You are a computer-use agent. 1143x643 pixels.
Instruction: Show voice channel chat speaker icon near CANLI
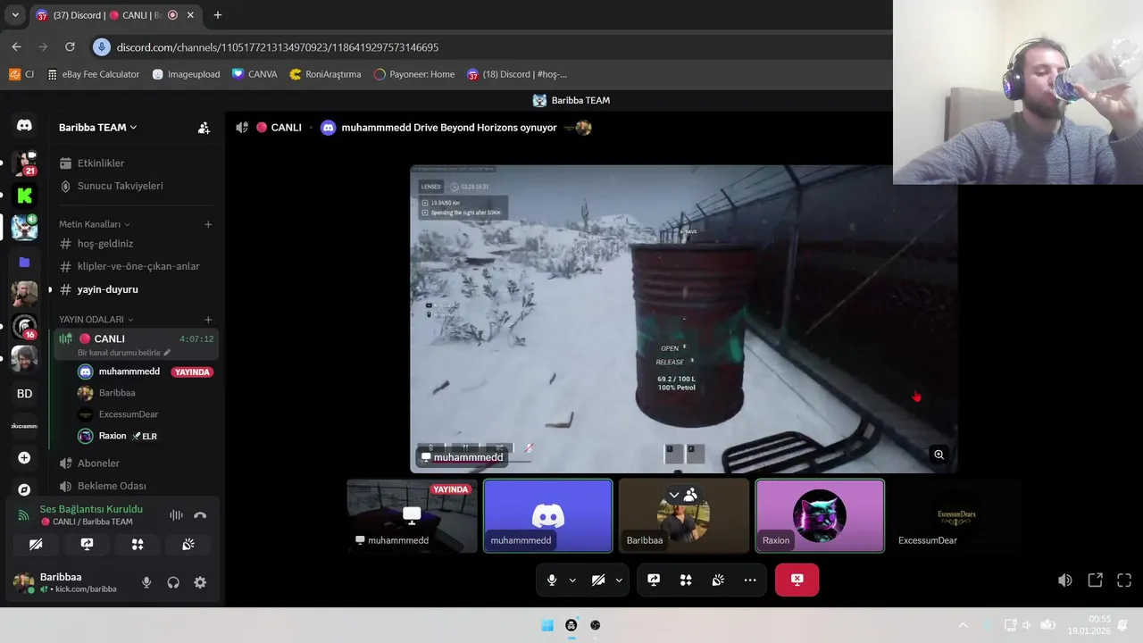(x=242, y=128)
